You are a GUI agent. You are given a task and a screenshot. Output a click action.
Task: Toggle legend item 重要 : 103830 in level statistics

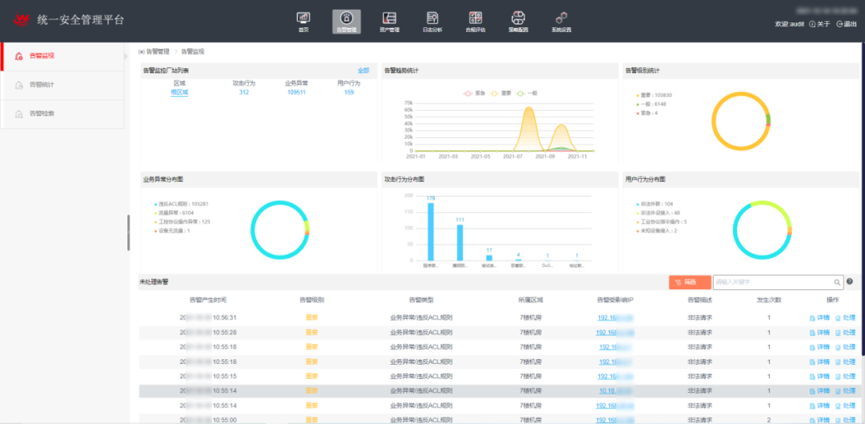[654, 95]
